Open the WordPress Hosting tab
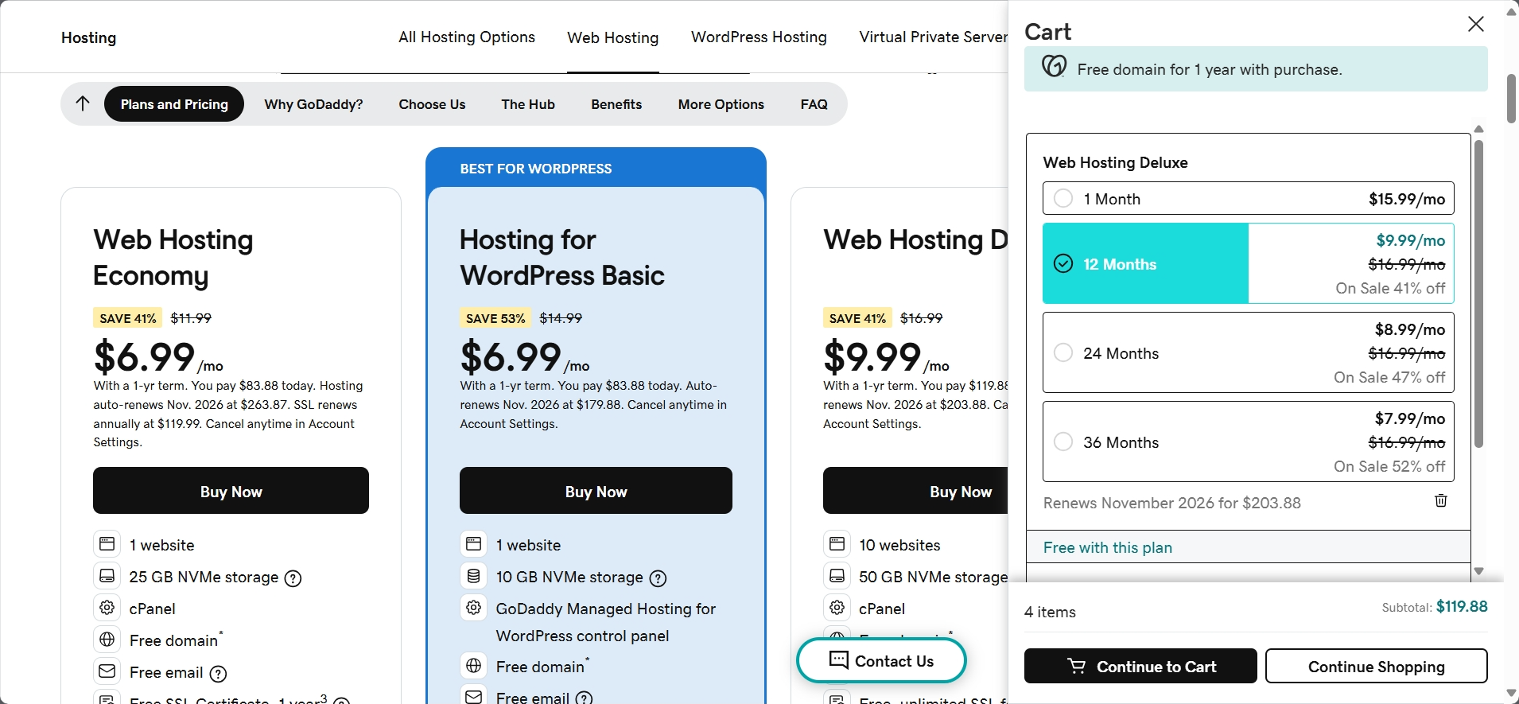 758,37
